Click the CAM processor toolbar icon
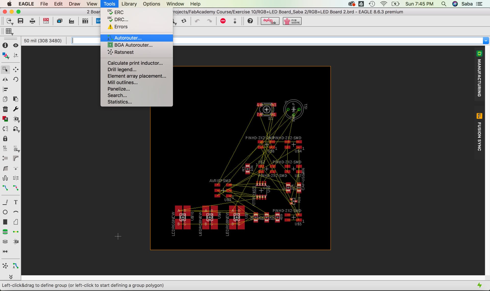This screenshot has height=291, width=490. pos(71,21)
